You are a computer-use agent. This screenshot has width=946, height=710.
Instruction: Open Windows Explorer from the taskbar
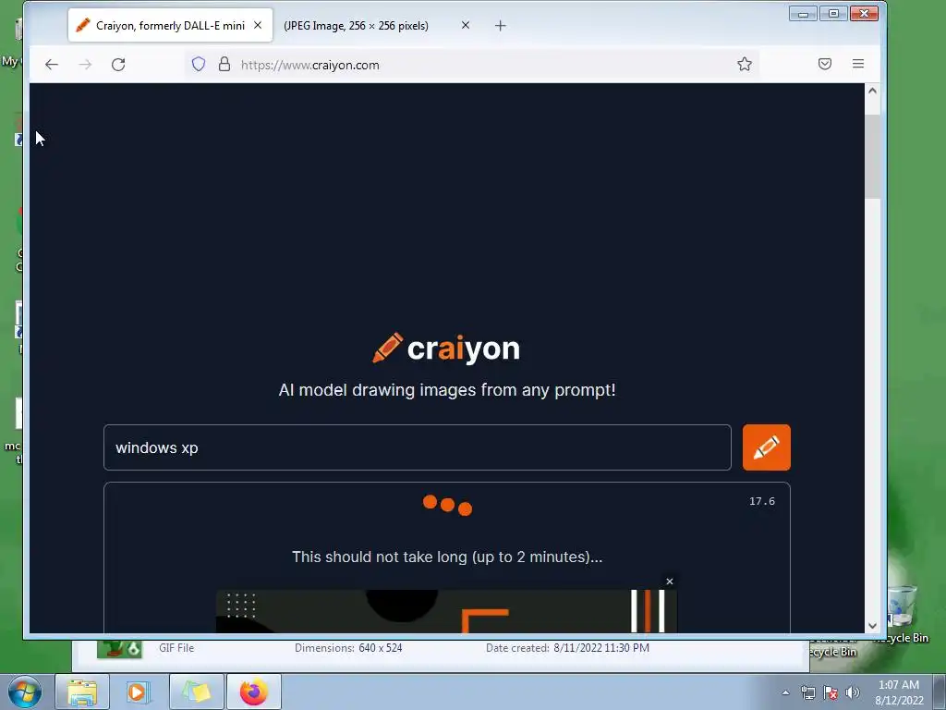[82, 692]
